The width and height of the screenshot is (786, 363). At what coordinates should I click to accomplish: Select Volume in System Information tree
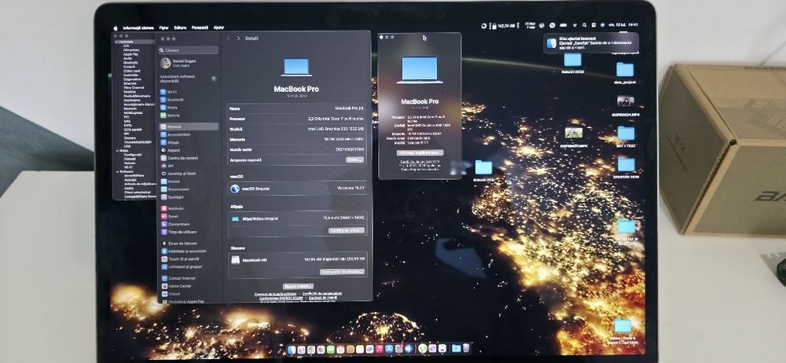(x=130, y=163)
